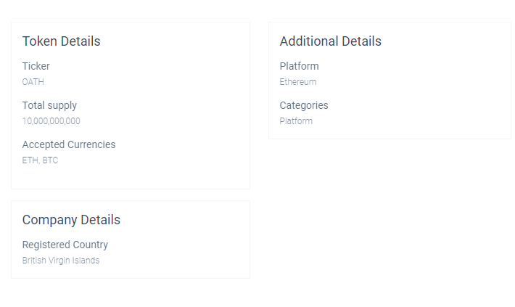515x307 pixels.
Task: Select the OATH ticker value
Action: 33,82
